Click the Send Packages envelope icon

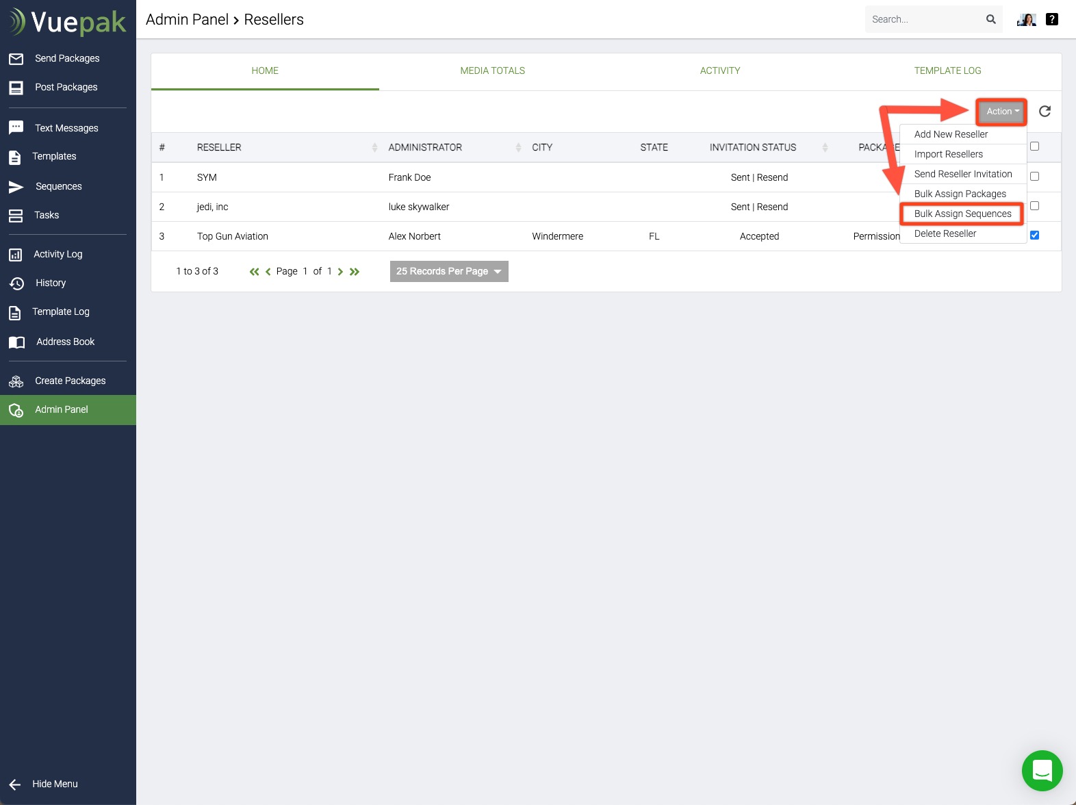[16, 59]
